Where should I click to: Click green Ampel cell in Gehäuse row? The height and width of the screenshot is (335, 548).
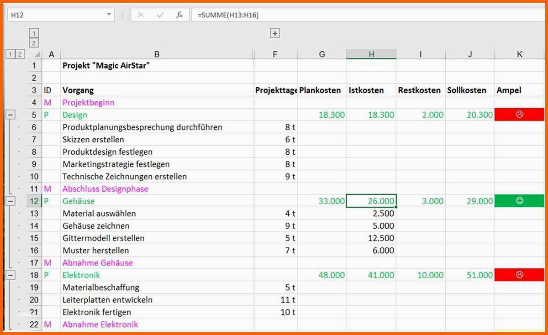pos(520,201)
